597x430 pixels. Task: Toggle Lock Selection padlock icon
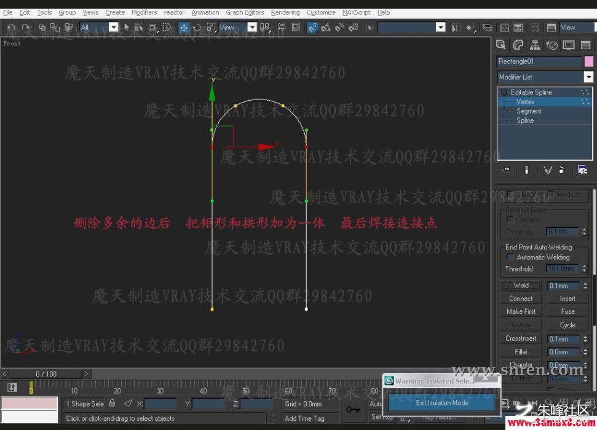pyautogui.click(x=112, y=402)
